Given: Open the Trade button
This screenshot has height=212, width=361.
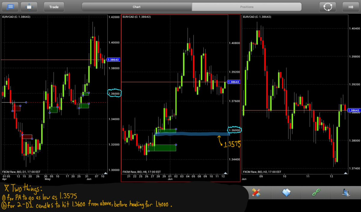Looking at the screenshot, I should coord(54,7).
